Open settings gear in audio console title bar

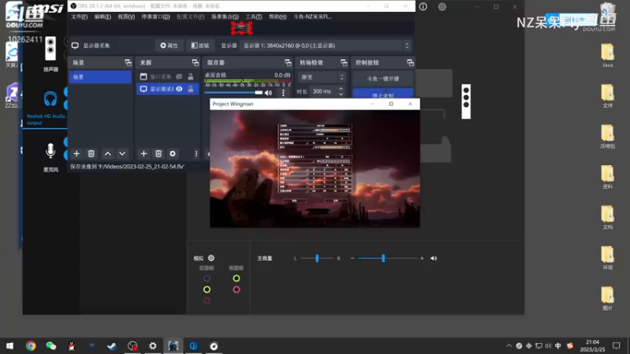point(442,6)
